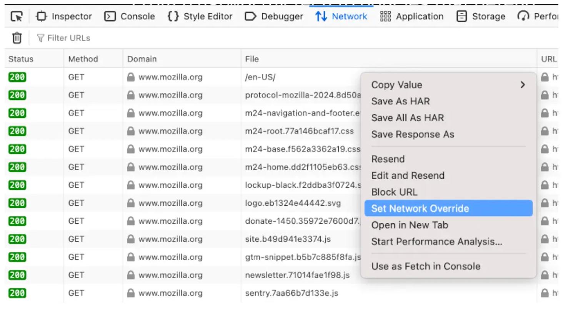Click GET method in site.b49d941e3374.js row

click(76, 240)
